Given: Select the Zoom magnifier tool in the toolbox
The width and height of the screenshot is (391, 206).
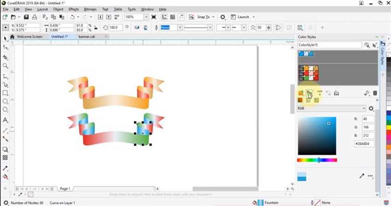Looking at the screenshot, I should pos(5,66).
